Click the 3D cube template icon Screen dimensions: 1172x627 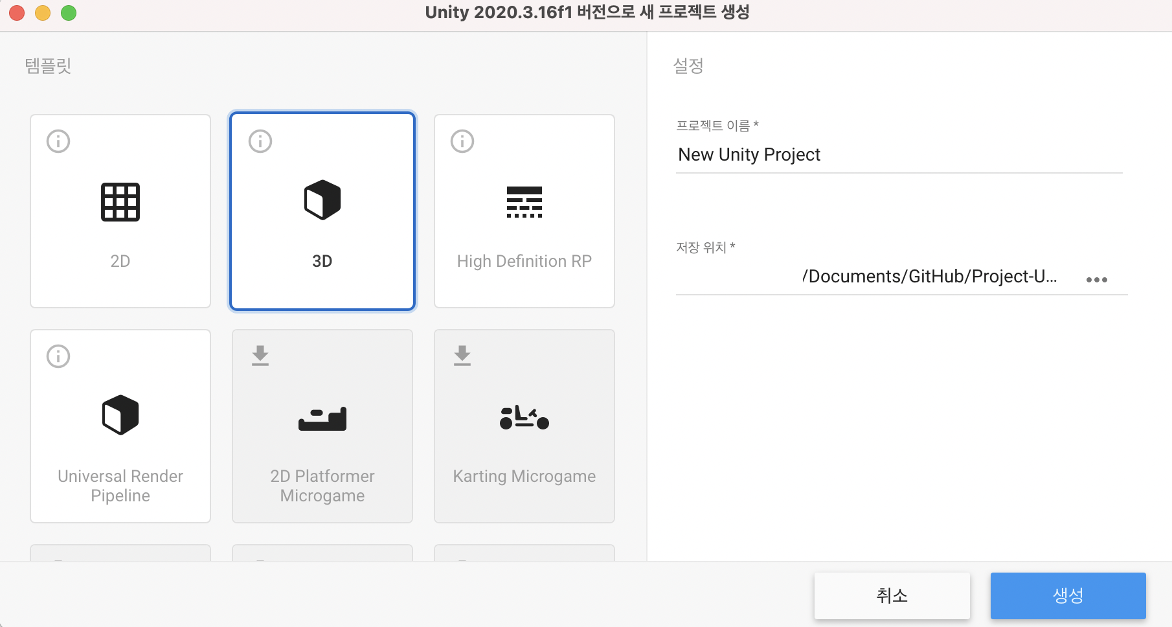pos(322,200)
